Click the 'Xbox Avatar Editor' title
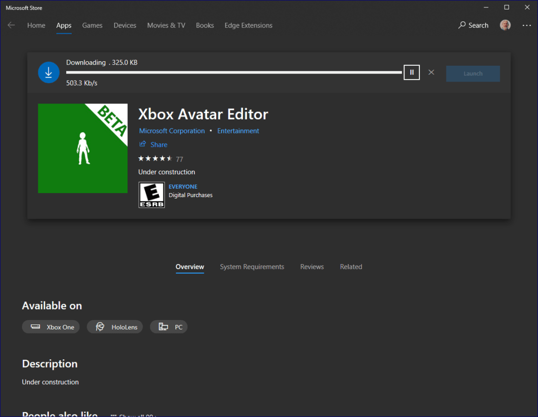 [203, 114]
